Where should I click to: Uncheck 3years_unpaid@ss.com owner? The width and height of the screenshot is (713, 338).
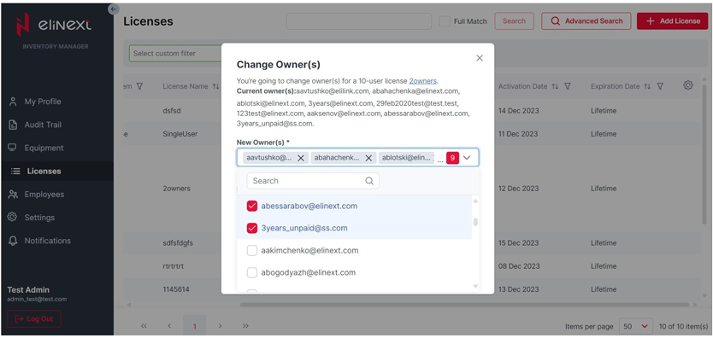252,228
